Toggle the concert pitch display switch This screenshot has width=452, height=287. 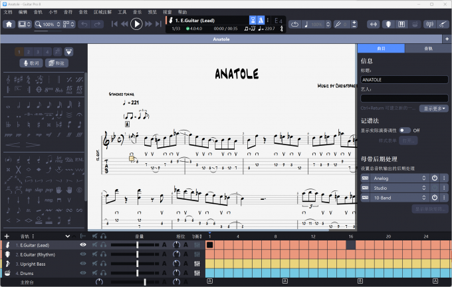[404, 131]
